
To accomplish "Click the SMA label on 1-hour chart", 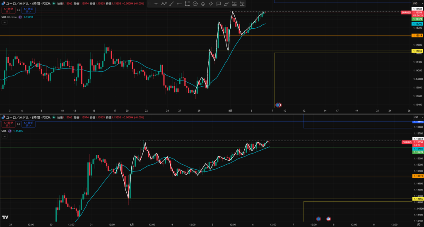I will pyautogui.click(x=4, y=131).
